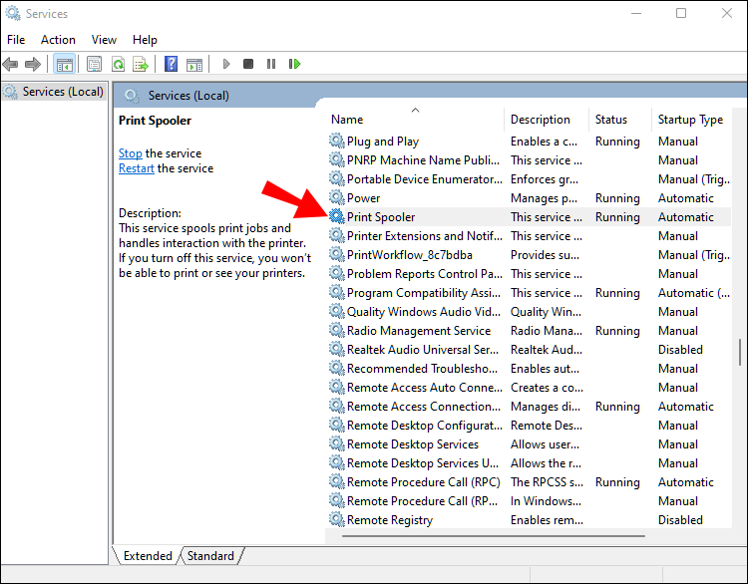Image resolution: width=748 pixels, height=584 pixels.
Task: Click the Restart Service icon
Action: point(294,64)
